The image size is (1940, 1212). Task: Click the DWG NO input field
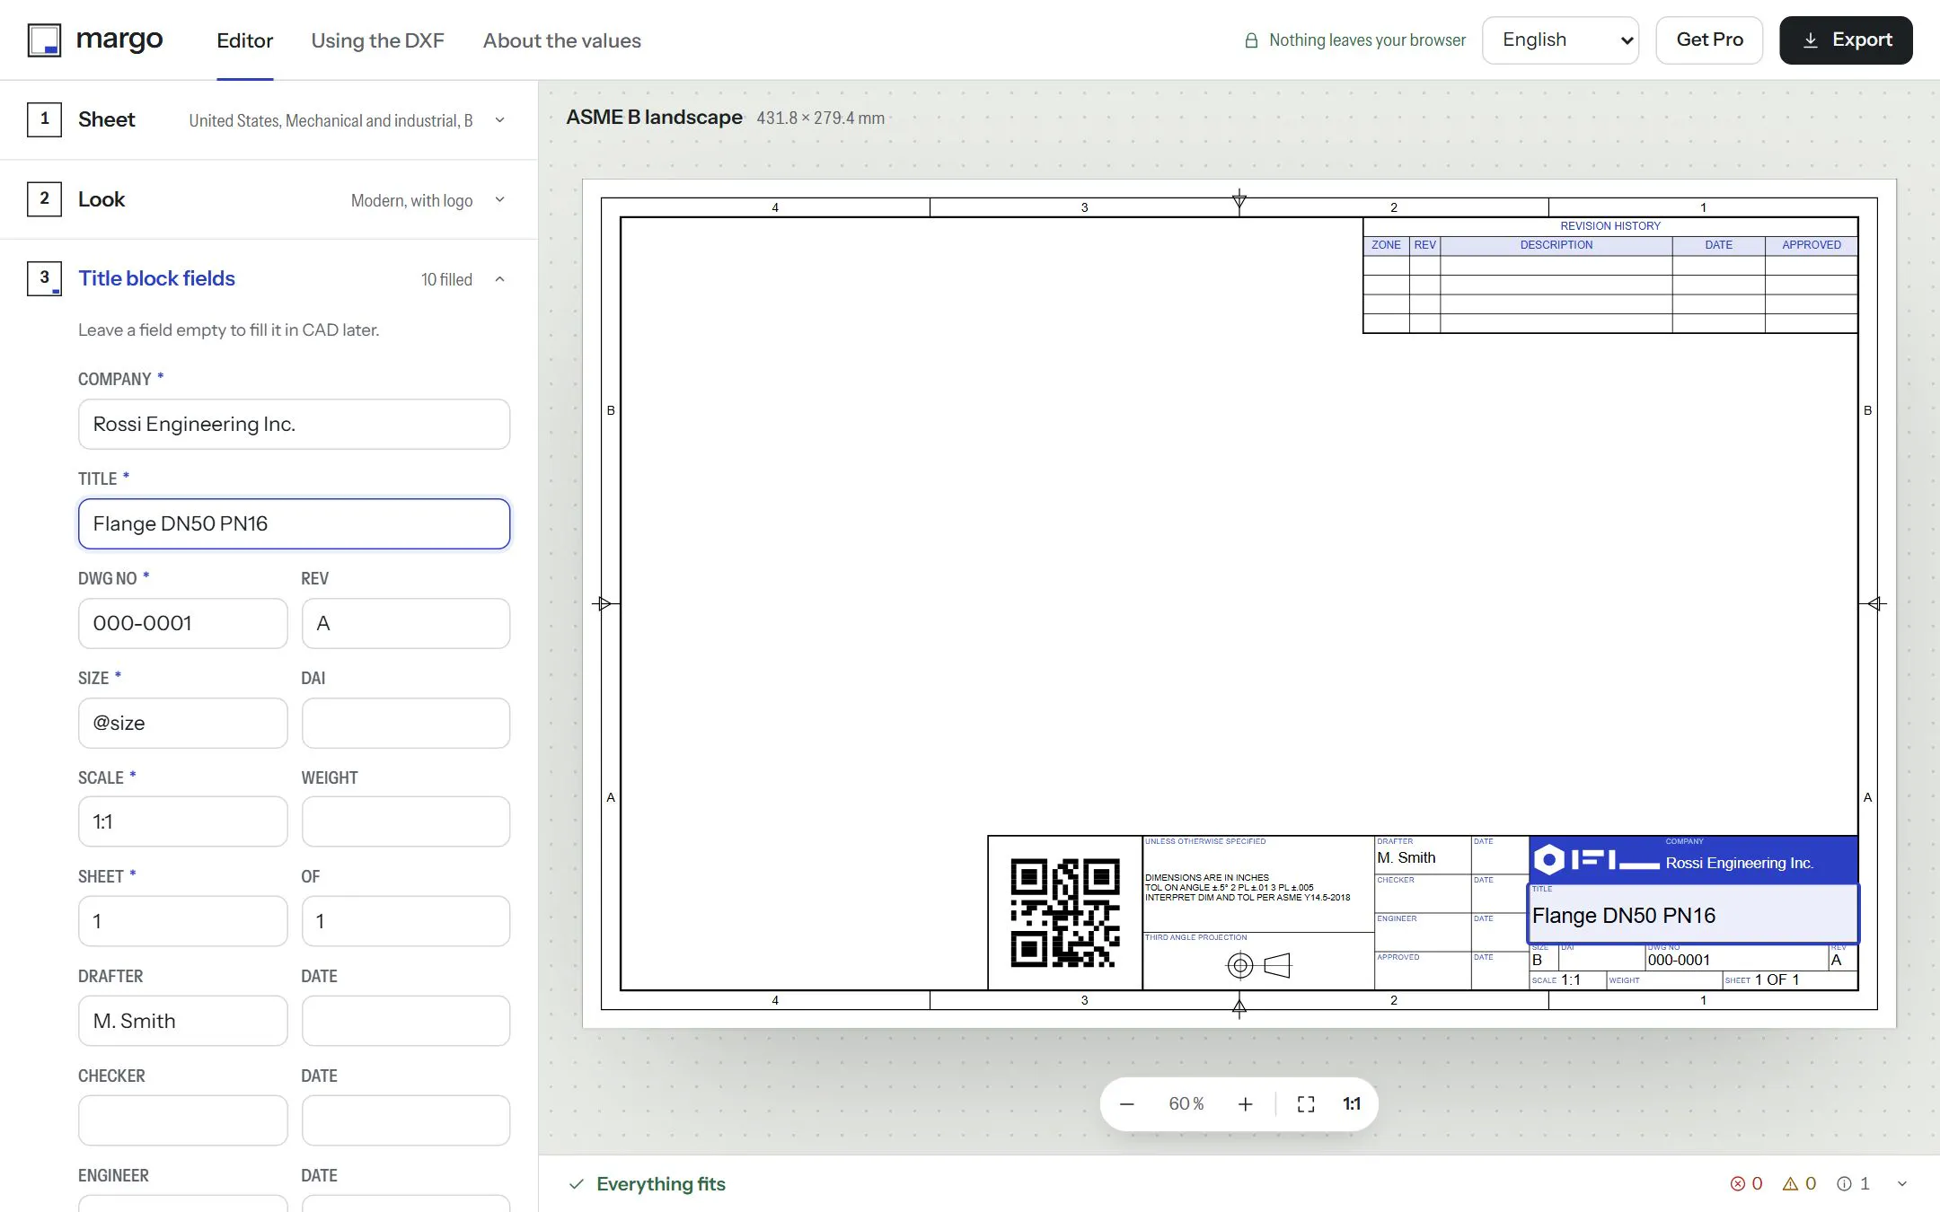182,624
